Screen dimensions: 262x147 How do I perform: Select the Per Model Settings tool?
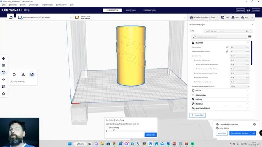coord(4,87)
